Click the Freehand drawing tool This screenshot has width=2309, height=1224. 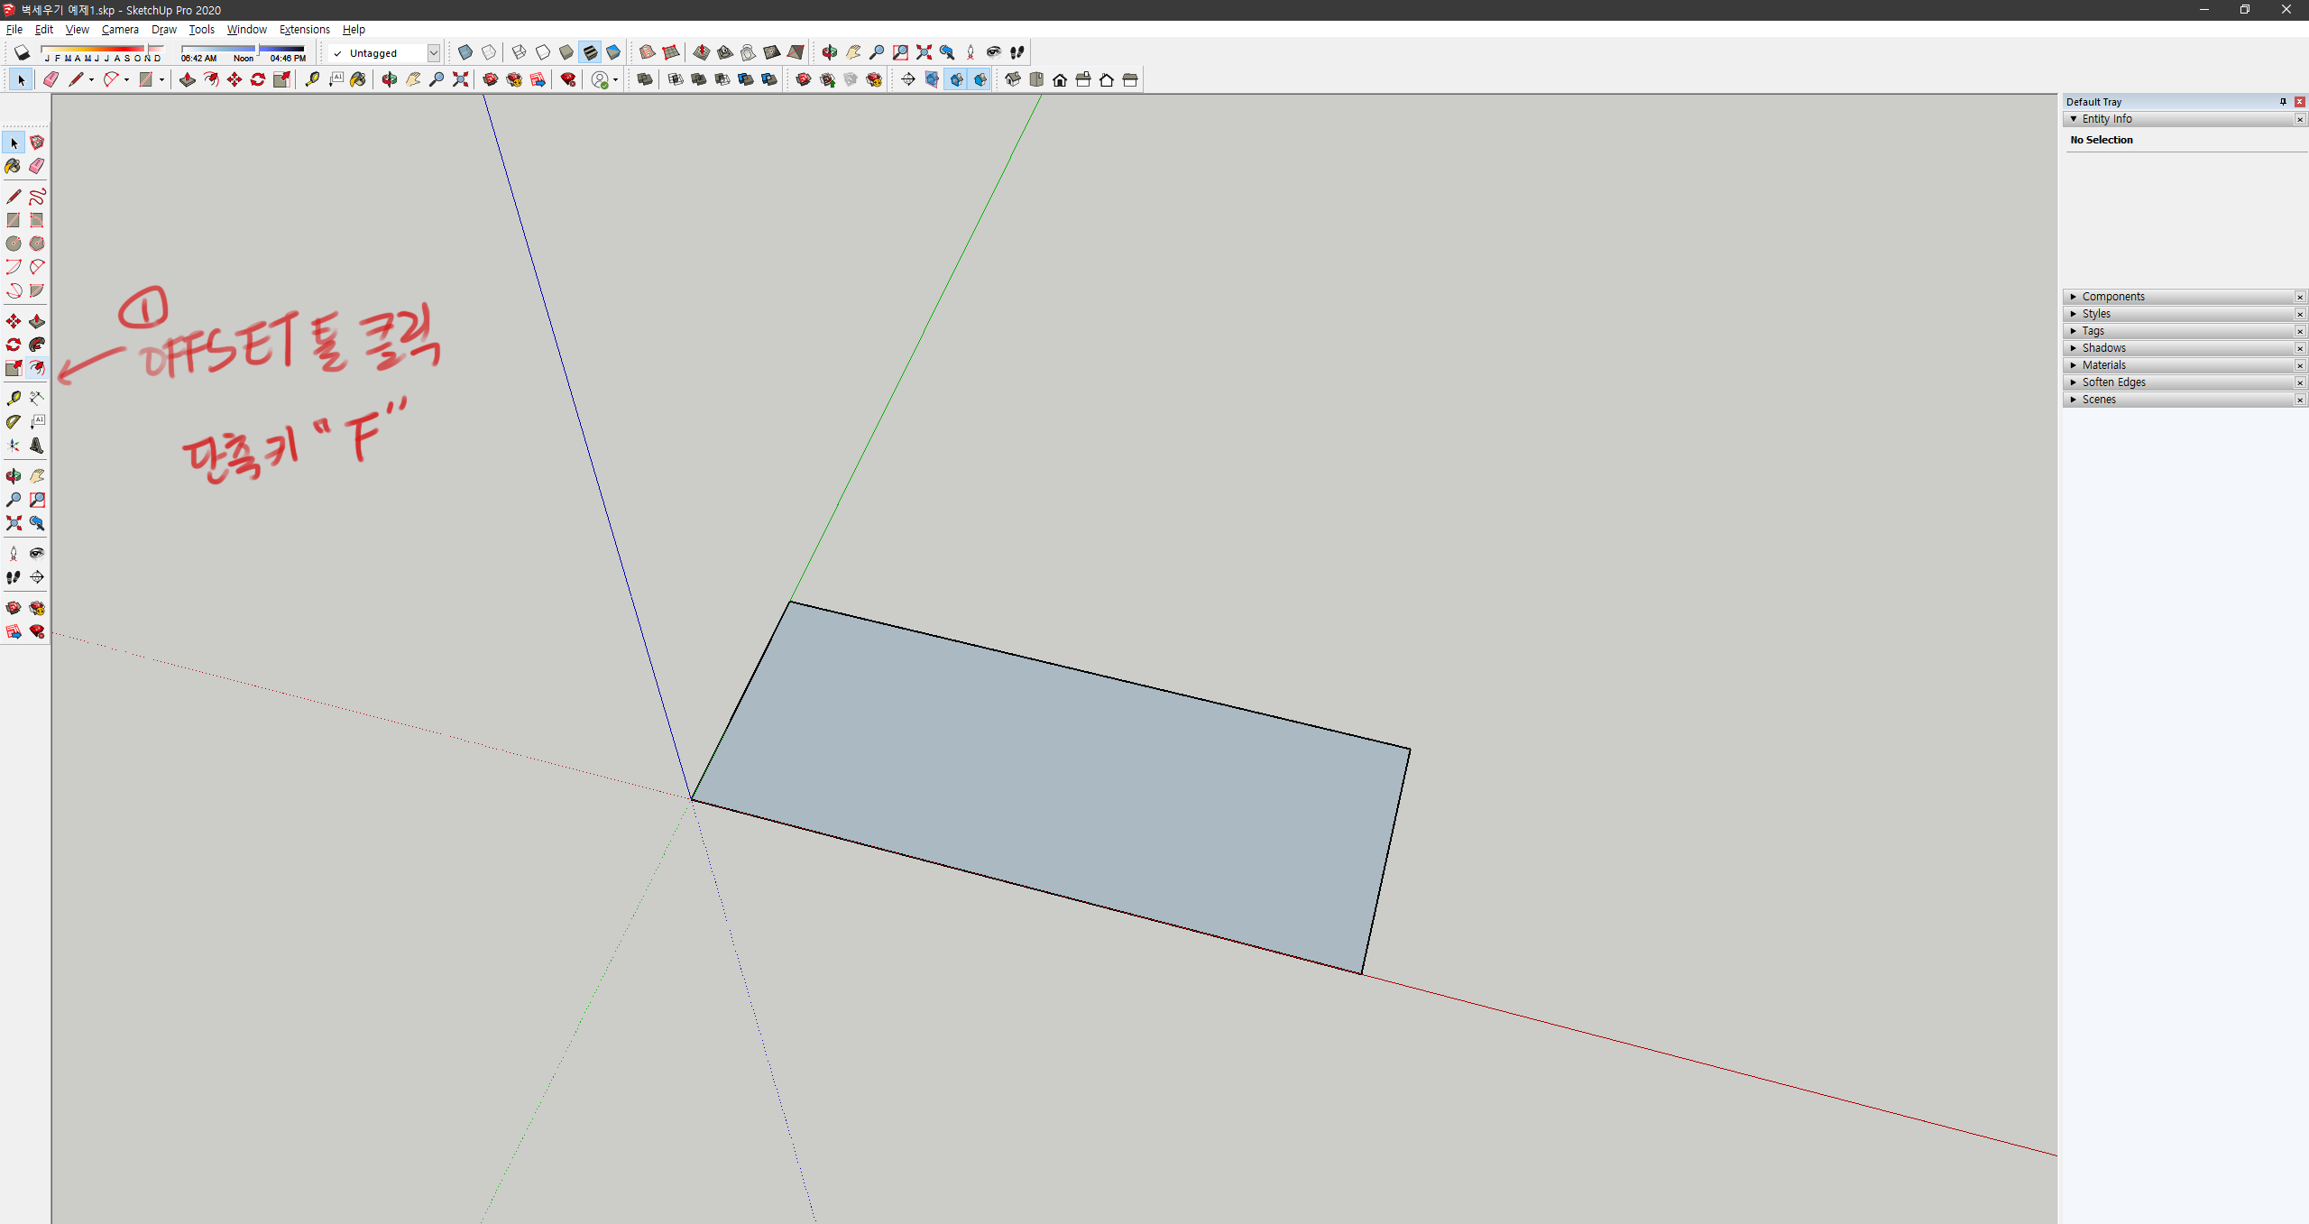point(37,197)
